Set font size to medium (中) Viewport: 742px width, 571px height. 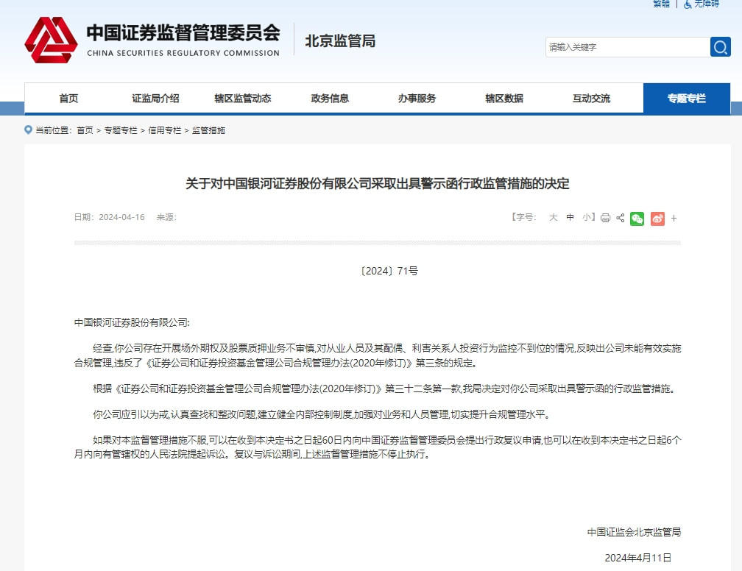570,217
